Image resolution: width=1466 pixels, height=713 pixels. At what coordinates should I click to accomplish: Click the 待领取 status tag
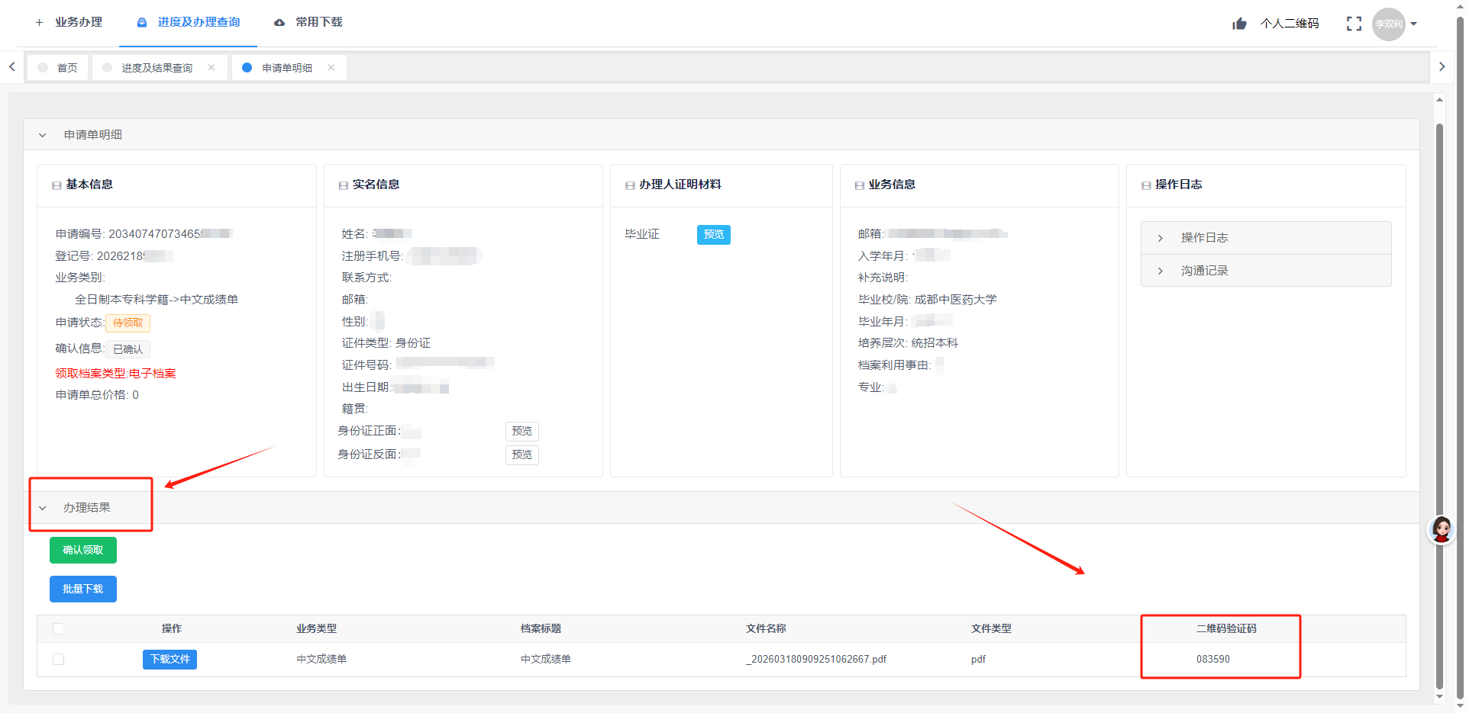click(x=128, y=323)
